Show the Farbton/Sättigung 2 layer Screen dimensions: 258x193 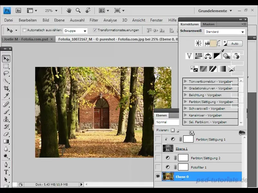(158, 158)
